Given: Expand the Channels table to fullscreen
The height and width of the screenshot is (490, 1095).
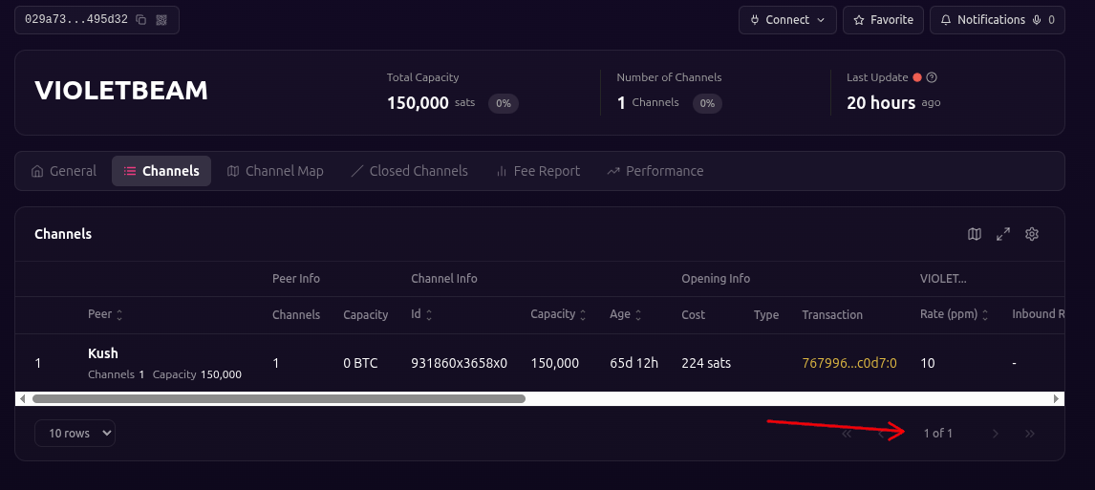Looking at the screenshot, I should point(1002,234).
